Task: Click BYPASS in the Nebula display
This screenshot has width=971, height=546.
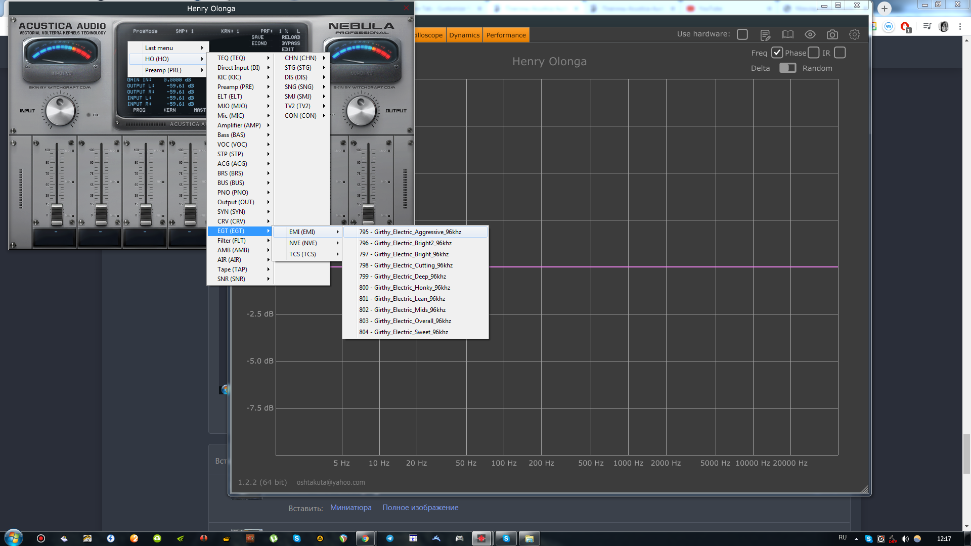Action: [x=291, y=43]
